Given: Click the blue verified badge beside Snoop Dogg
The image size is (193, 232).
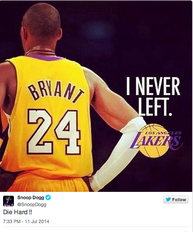Looking at the screenshot, I should [48, 197].
